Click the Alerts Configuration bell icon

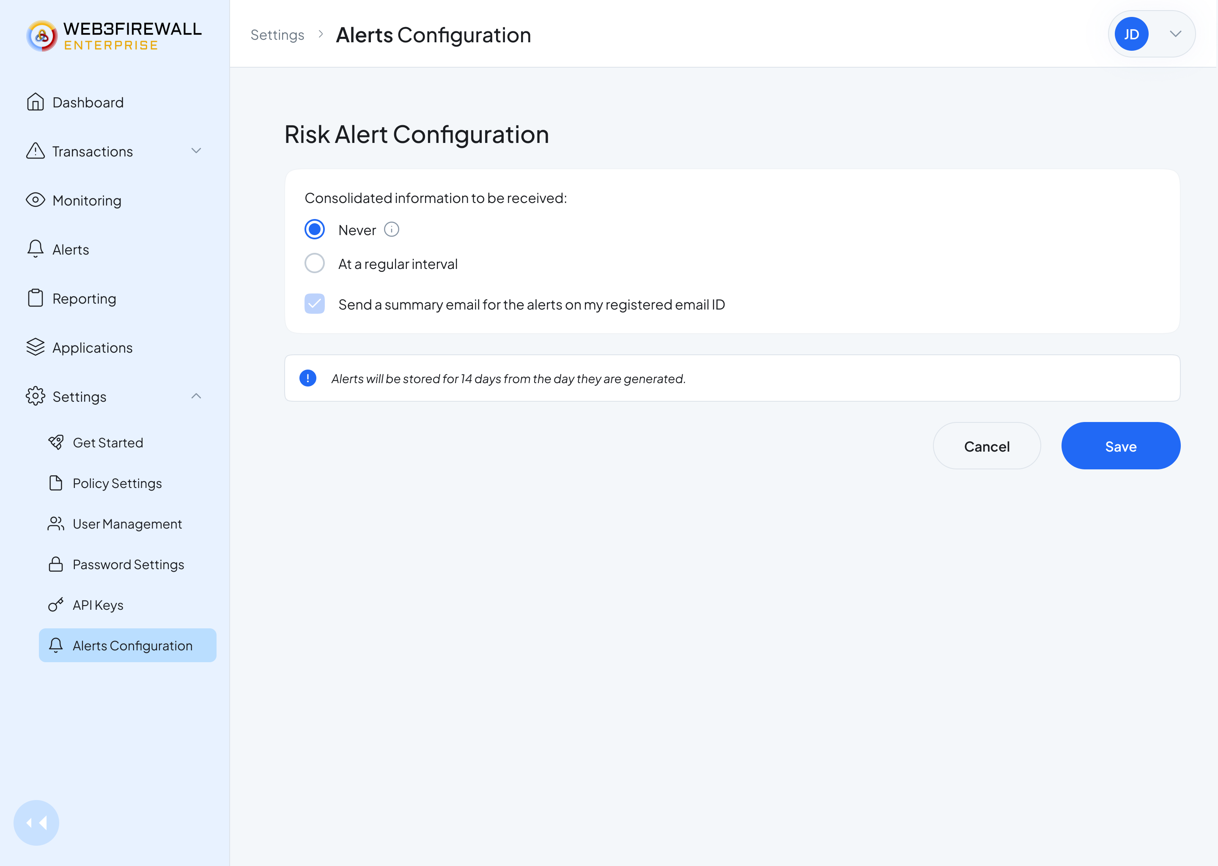[x=56, y=645]
